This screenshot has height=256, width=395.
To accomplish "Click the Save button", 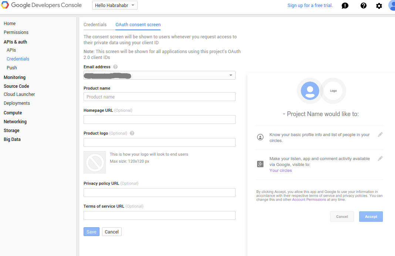I will coord(91,232).
